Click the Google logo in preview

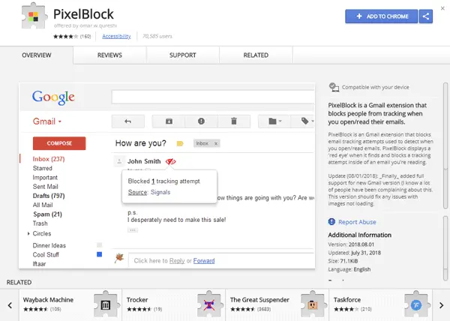pos(53,97)
